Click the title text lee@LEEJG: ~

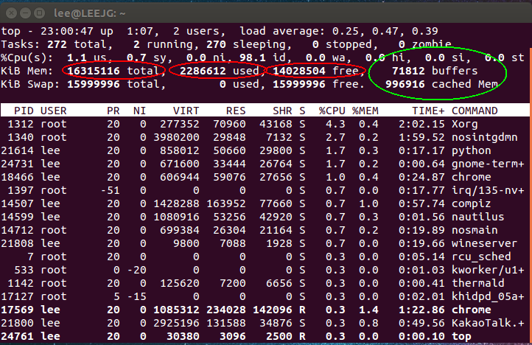coord(90,13)
